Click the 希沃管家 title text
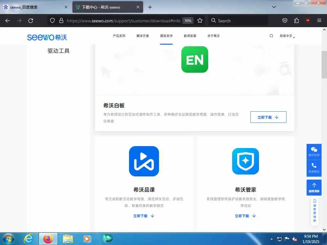Screen dimensions: 327x245 pyautogui.click(x=246, y=189)
